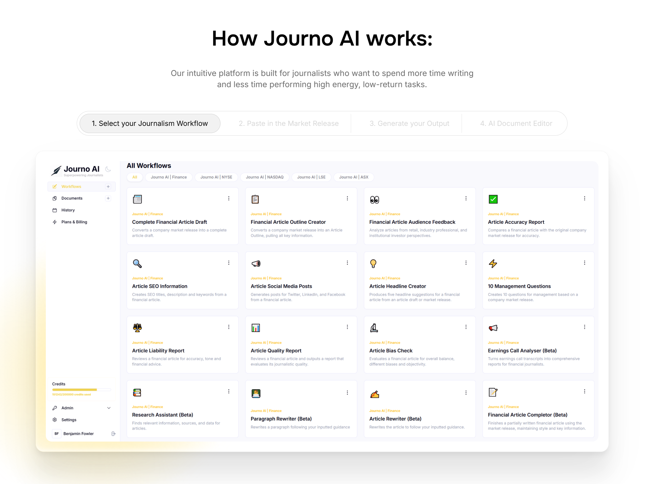
Task: Open options menu for Article Quality Report
Action: 347,327
